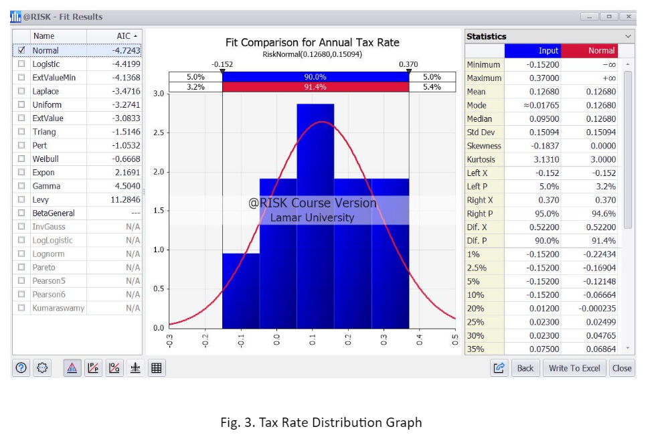The image size is (656, 443).
Task: Click the Write To Excel button
Action: pyautogui.click(x=574, y=367)
